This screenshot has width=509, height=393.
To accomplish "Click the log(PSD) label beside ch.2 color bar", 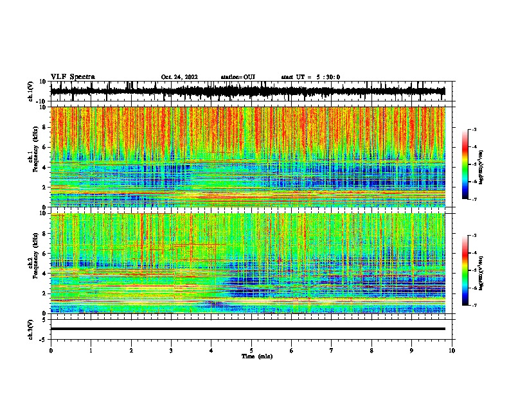I will pyautogui.click(x=481, y=273).
